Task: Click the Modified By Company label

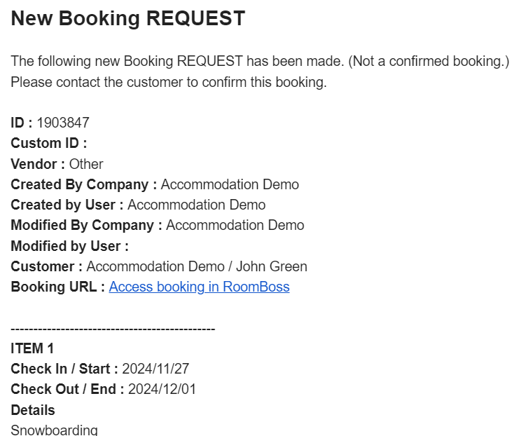Action: [x=86, y=225]
